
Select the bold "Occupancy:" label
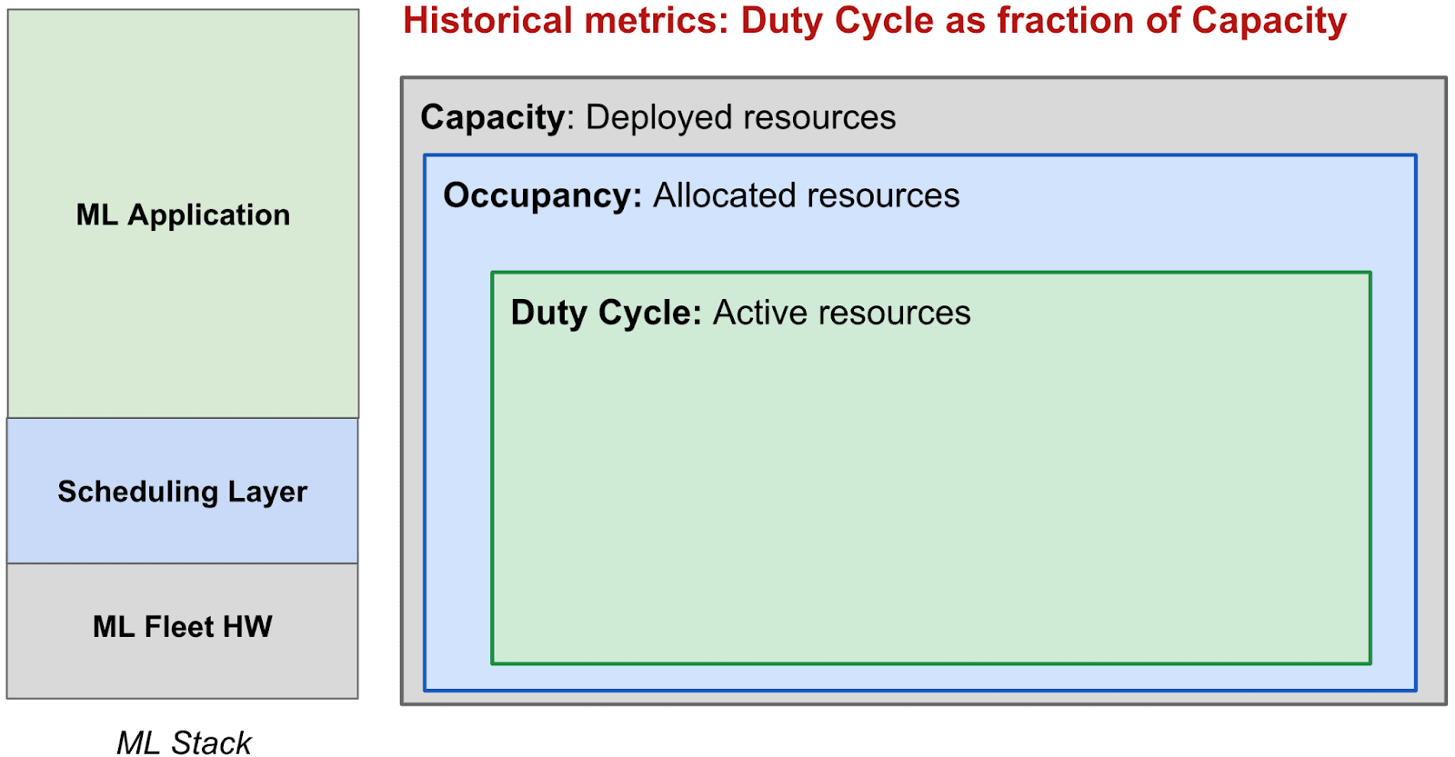click(542, 195)
